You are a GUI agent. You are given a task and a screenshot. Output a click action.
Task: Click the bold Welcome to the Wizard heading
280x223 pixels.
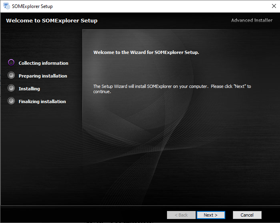(x=146, y=52)
